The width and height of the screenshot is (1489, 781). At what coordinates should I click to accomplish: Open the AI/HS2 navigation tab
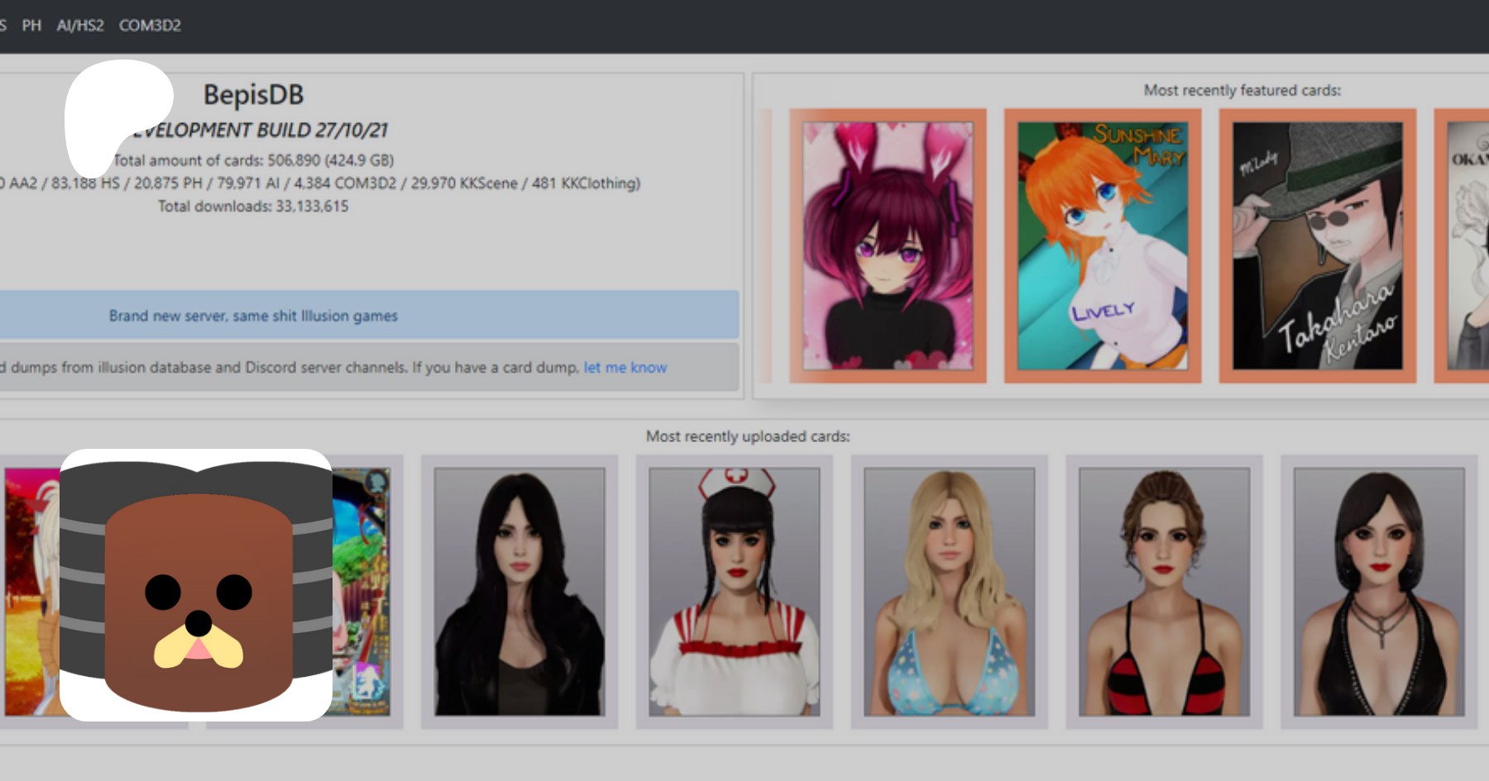tap(80, 26)
